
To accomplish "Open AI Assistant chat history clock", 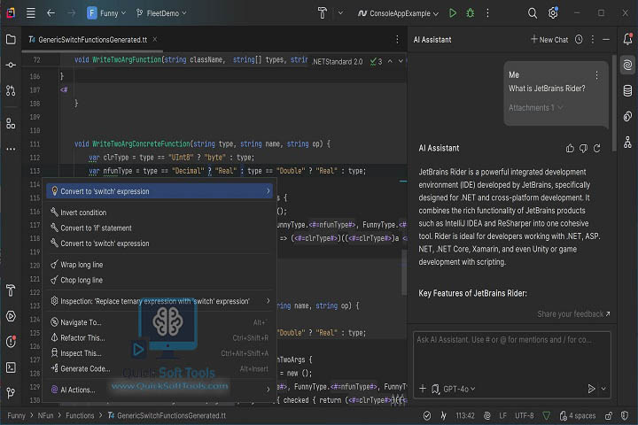I will [579, 40].
